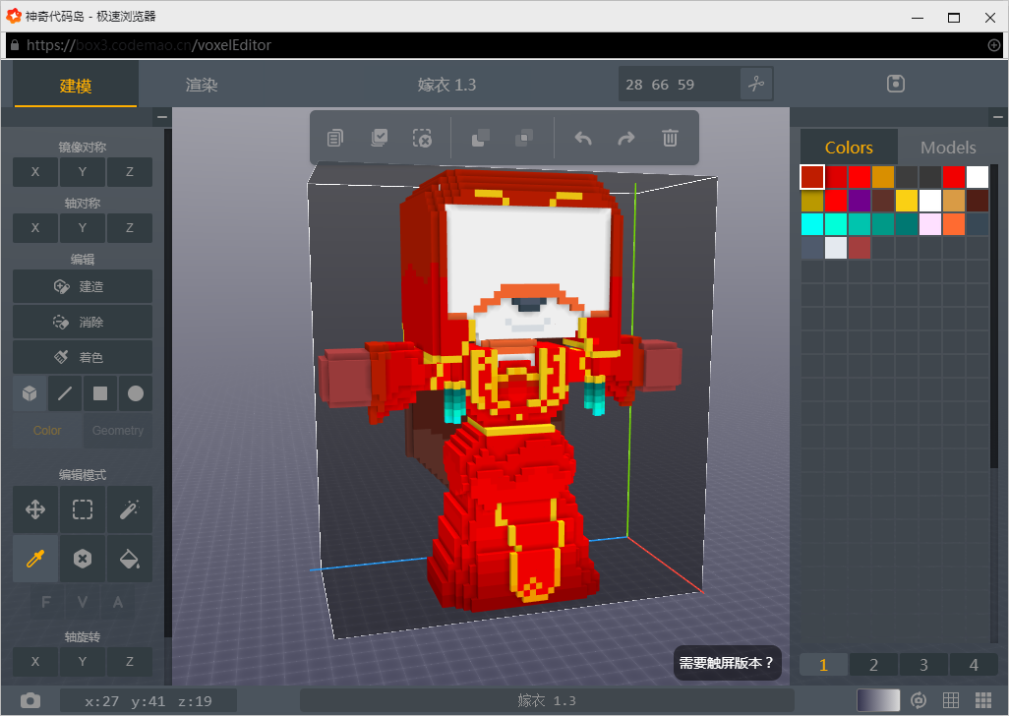This screenshot has width=1009, height=716.
Task: Select the paint bucket fill tool
Action: [130, 559]
